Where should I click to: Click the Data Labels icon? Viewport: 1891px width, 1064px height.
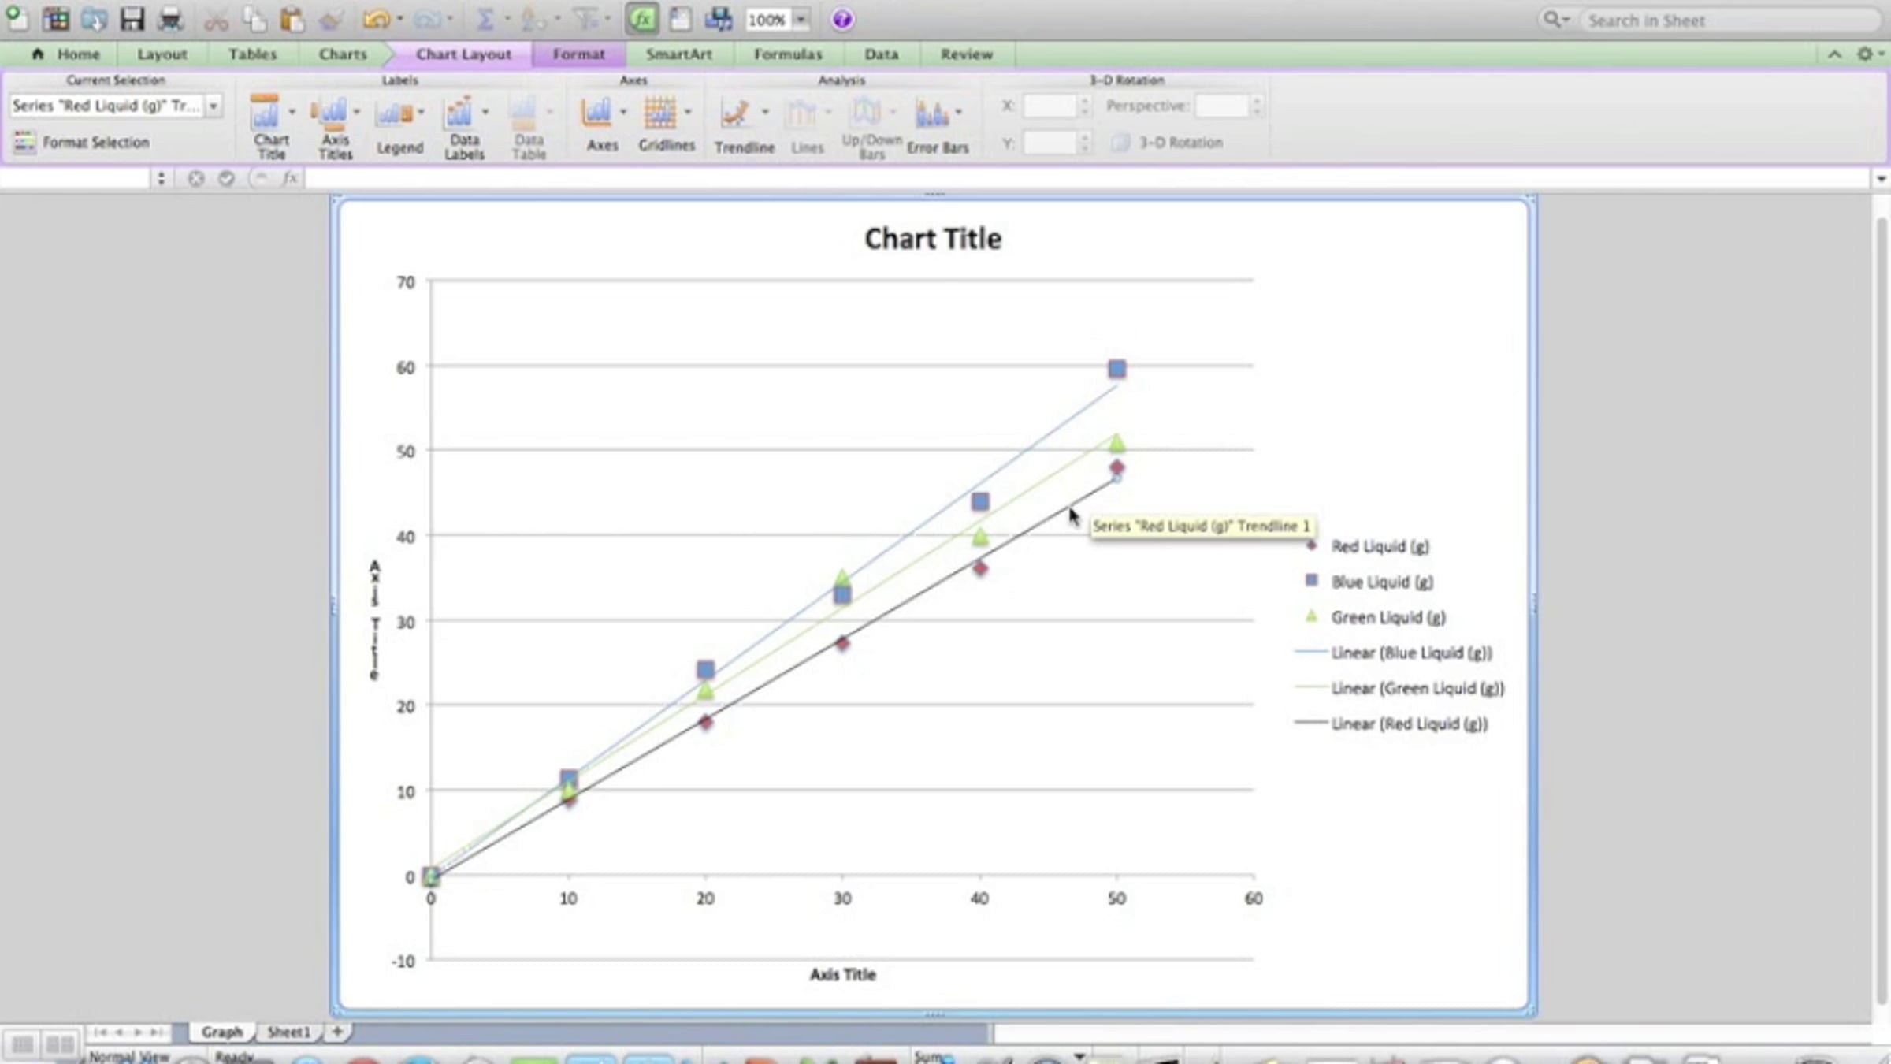click(459, 114)
